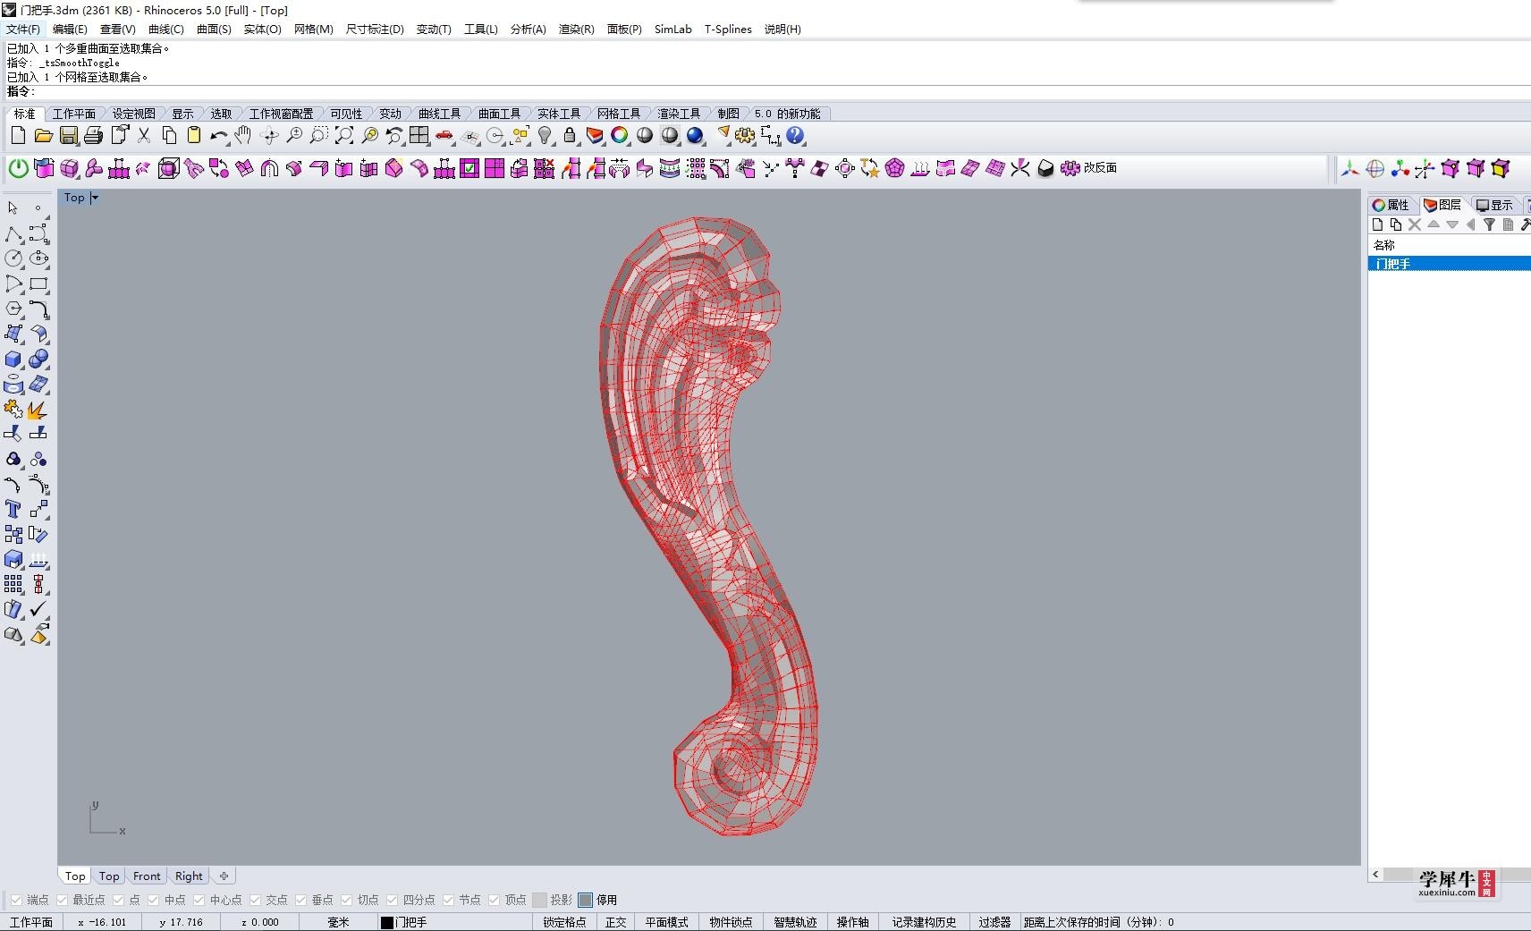Toggle the 垂点 perpendicular snap checkbox
The image size is (1531, 931).
(x=300, y=900)
